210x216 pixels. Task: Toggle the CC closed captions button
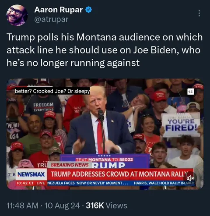click(x=191, y=92)
